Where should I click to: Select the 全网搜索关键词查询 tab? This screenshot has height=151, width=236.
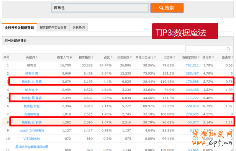19,28
